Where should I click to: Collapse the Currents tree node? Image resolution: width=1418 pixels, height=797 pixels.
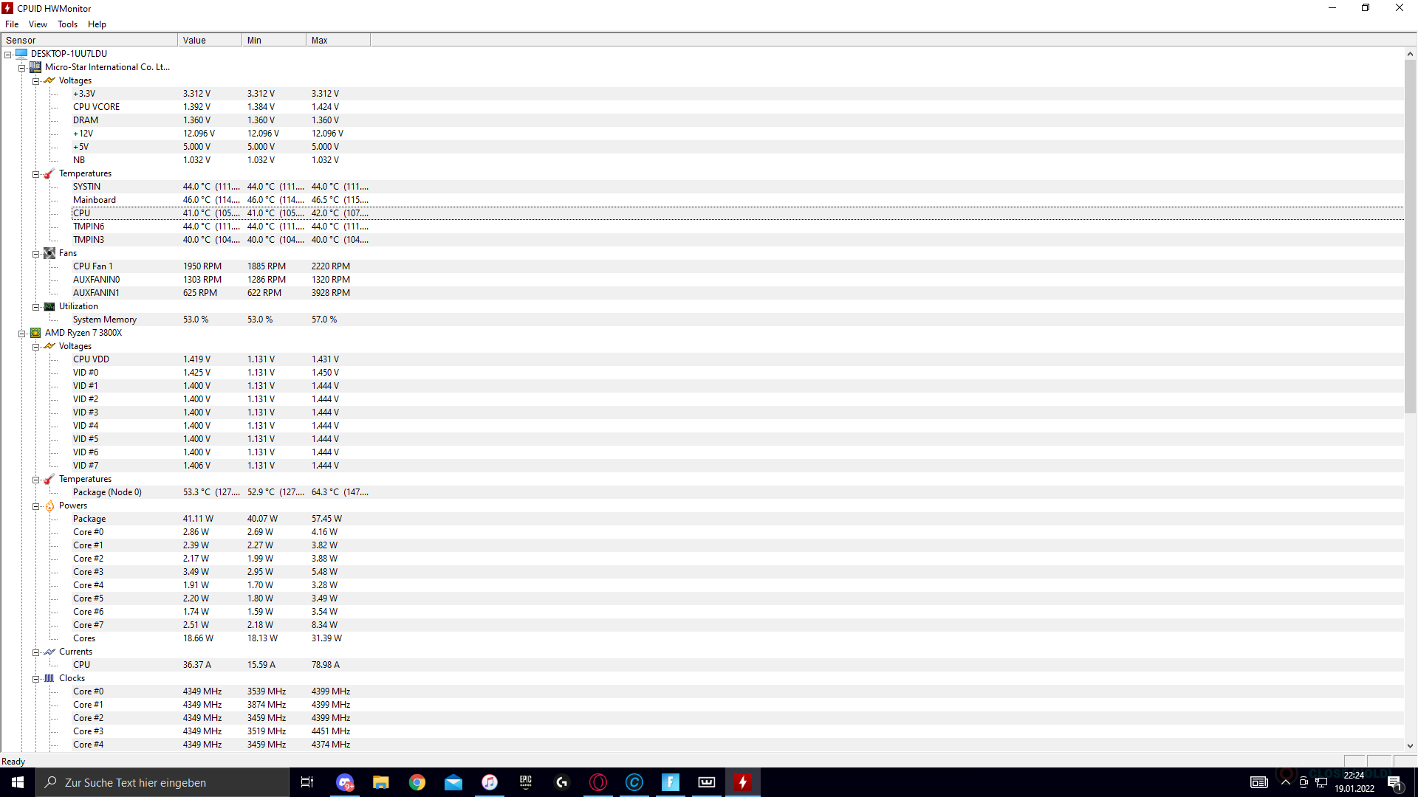click(35, 652)
